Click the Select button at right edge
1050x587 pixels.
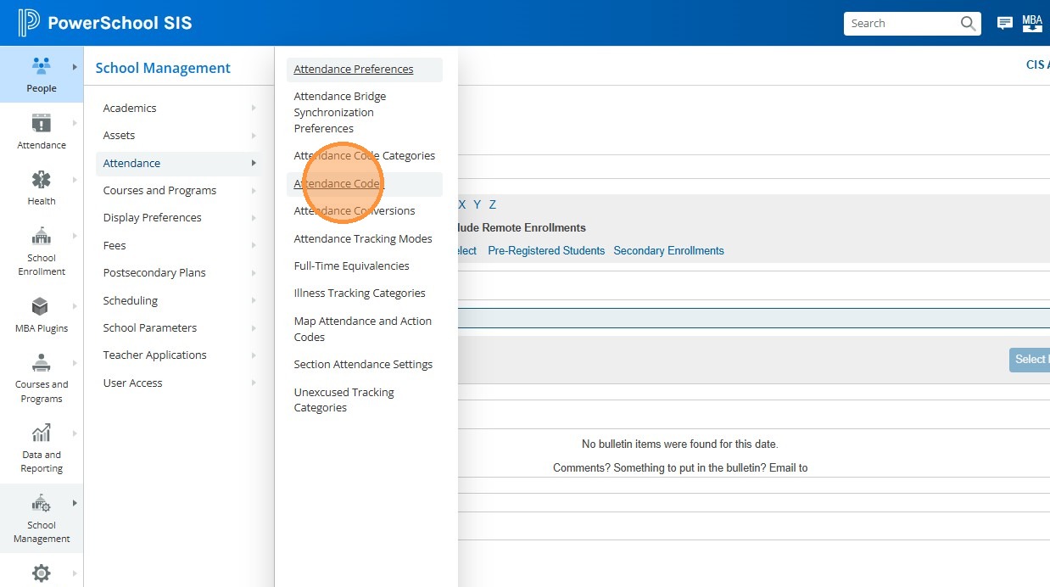point(1030,360)
